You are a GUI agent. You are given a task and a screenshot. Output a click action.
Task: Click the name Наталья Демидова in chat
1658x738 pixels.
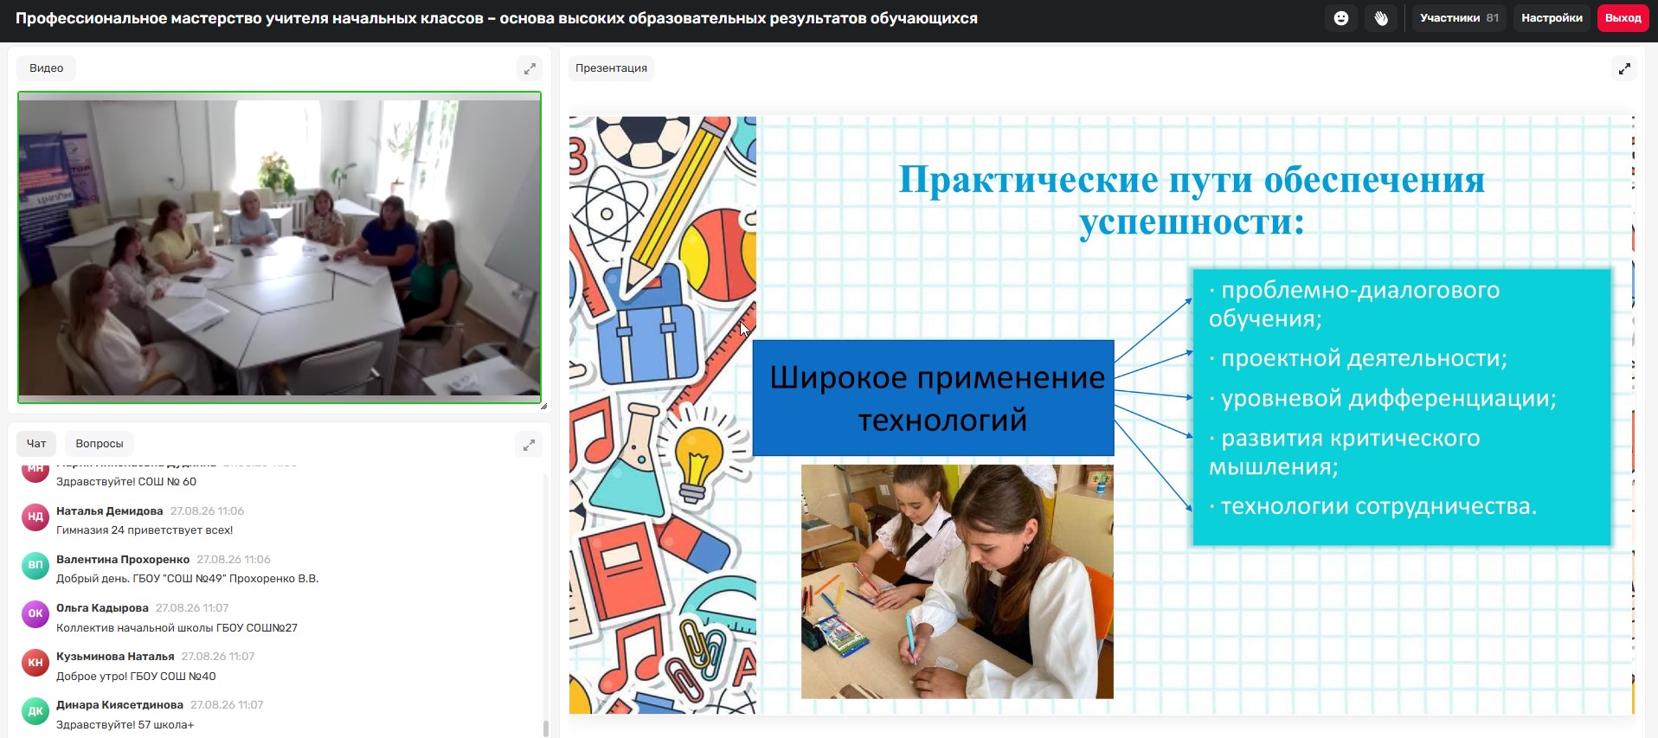(x=110, y=511)
